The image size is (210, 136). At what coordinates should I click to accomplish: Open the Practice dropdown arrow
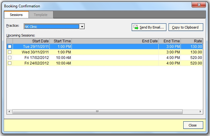point(82,27)
